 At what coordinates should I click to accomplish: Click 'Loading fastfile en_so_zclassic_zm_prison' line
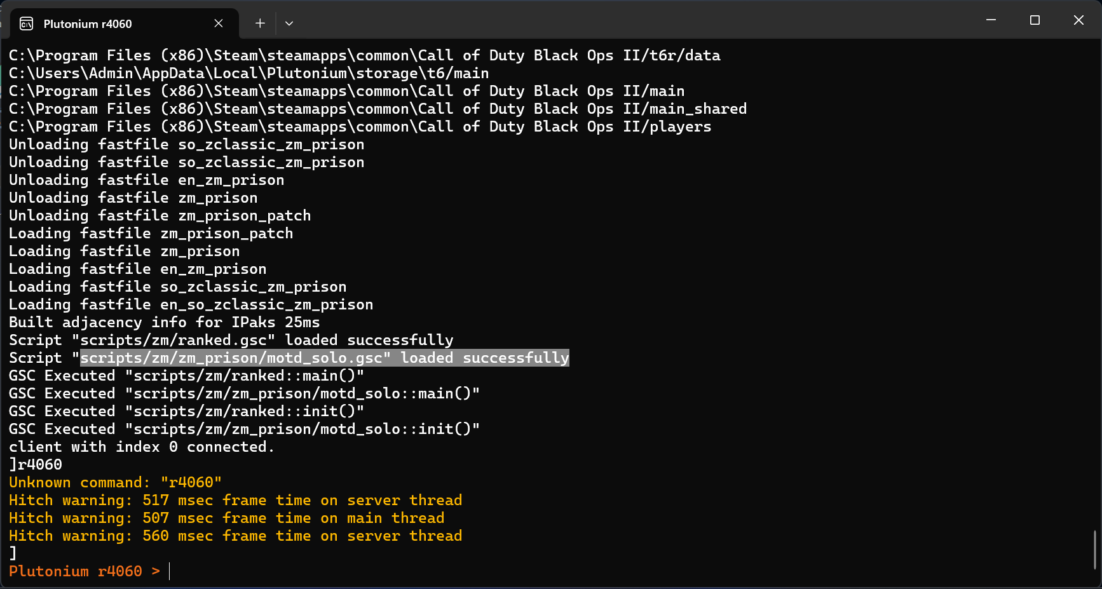tap(191, 304)
